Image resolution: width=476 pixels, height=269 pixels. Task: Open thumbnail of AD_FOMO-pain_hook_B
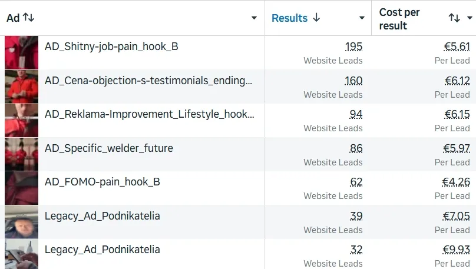click(x=22, y=188)
